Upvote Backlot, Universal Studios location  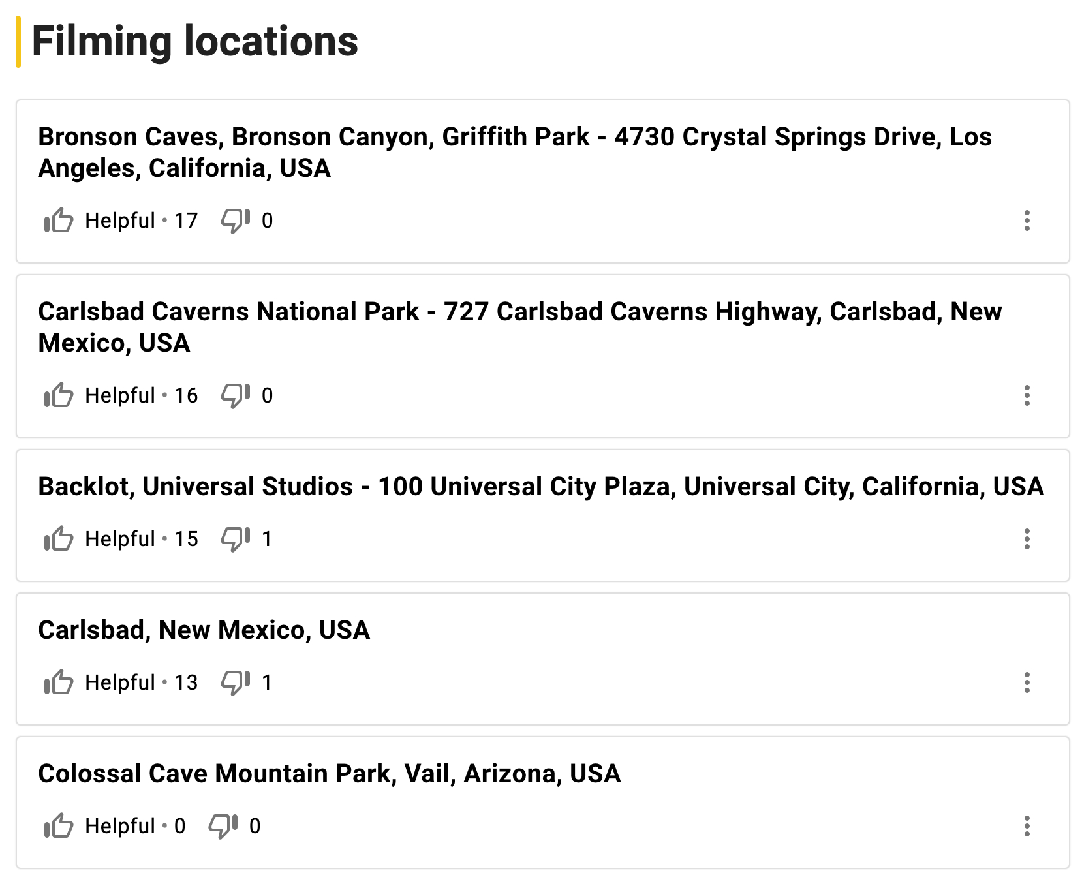59,539
